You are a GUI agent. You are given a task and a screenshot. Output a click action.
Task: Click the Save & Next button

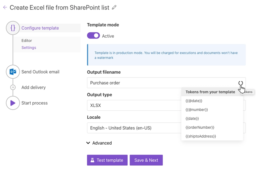coord(146,160)
